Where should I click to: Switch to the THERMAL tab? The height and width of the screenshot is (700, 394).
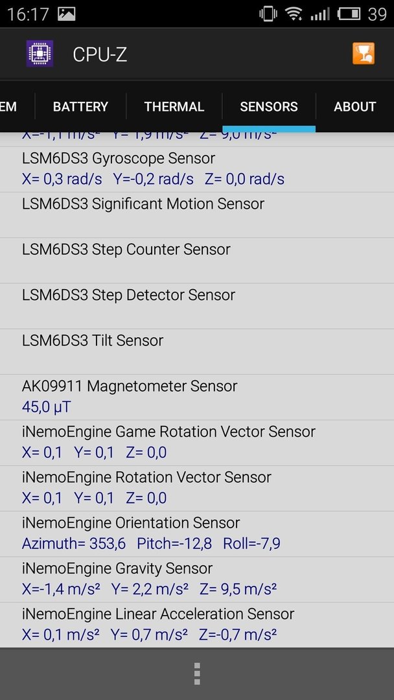(x=174, y=107)
